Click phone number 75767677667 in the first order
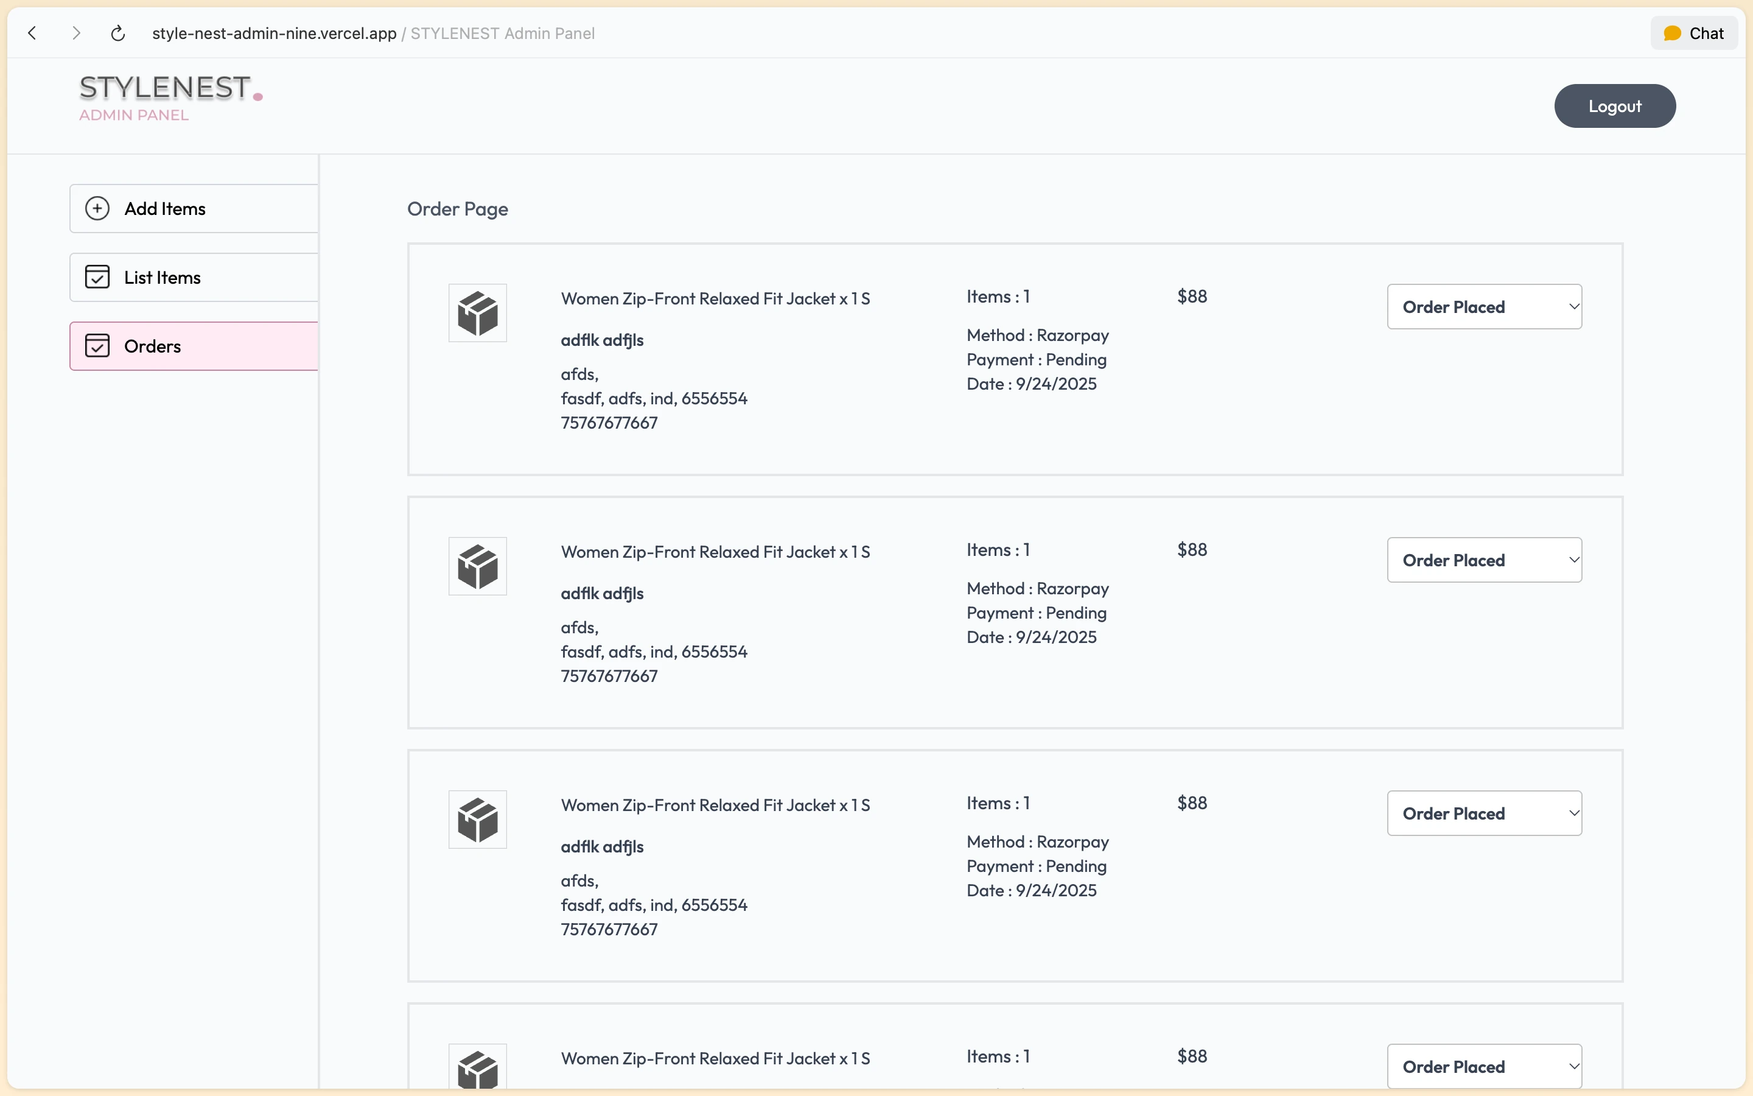 point(609,423)
